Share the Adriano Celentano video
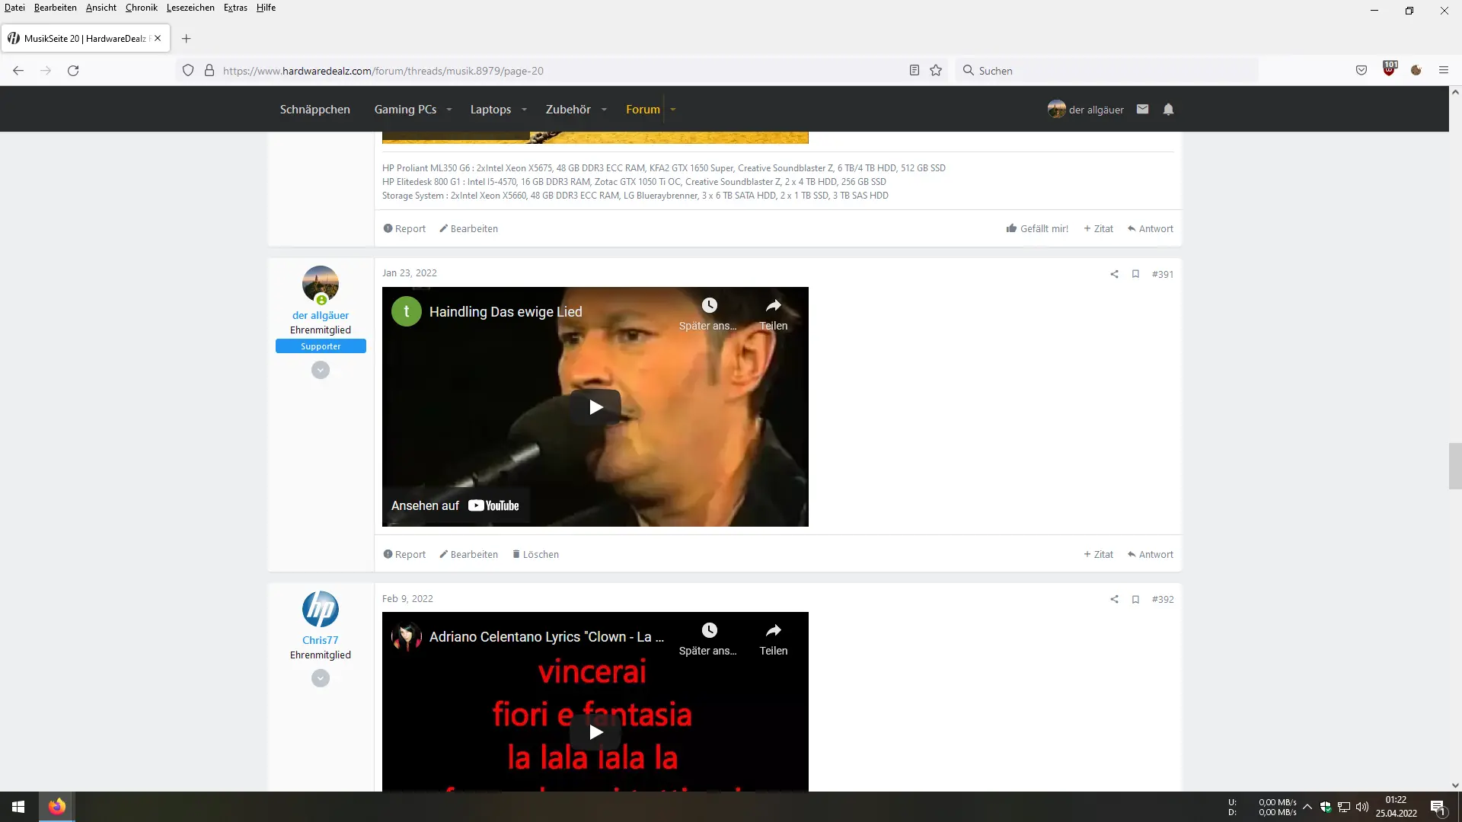 tap(774, 639)
